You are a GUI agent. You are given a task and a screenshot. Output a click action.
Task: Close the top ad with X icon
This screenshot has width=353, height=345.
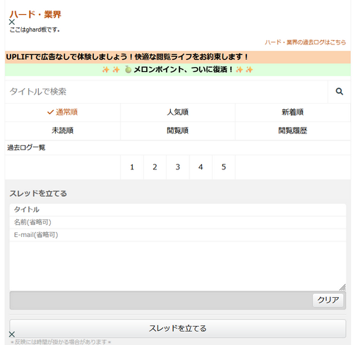(12, 22)
